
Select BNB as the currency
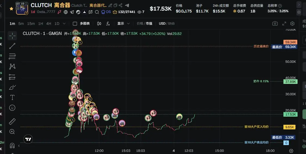171,24
